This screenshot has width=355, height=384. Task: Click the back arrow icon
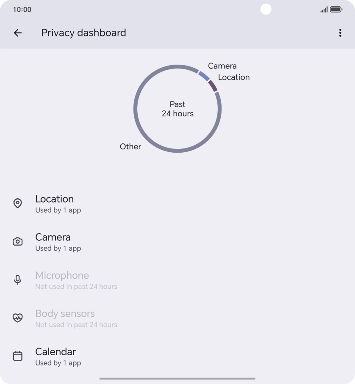point(17,33)
